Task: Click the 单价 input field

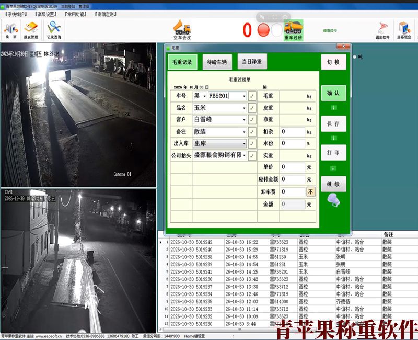Action: (293, 167)
